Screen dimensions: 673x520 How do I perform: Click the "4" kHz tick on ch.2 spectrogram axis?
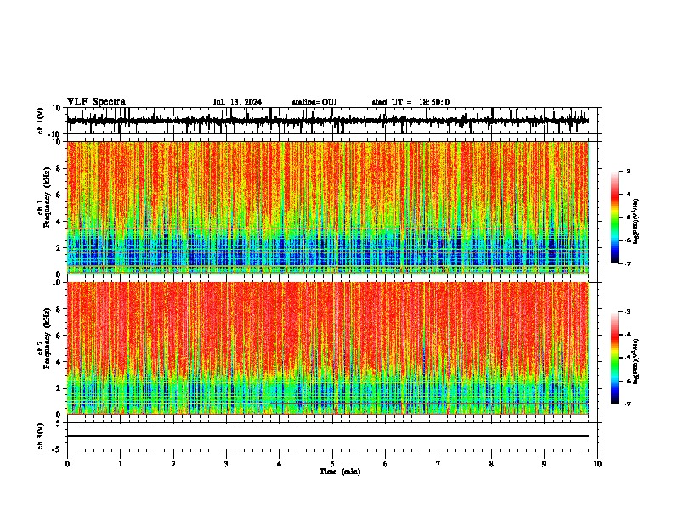tap(59, 362)
